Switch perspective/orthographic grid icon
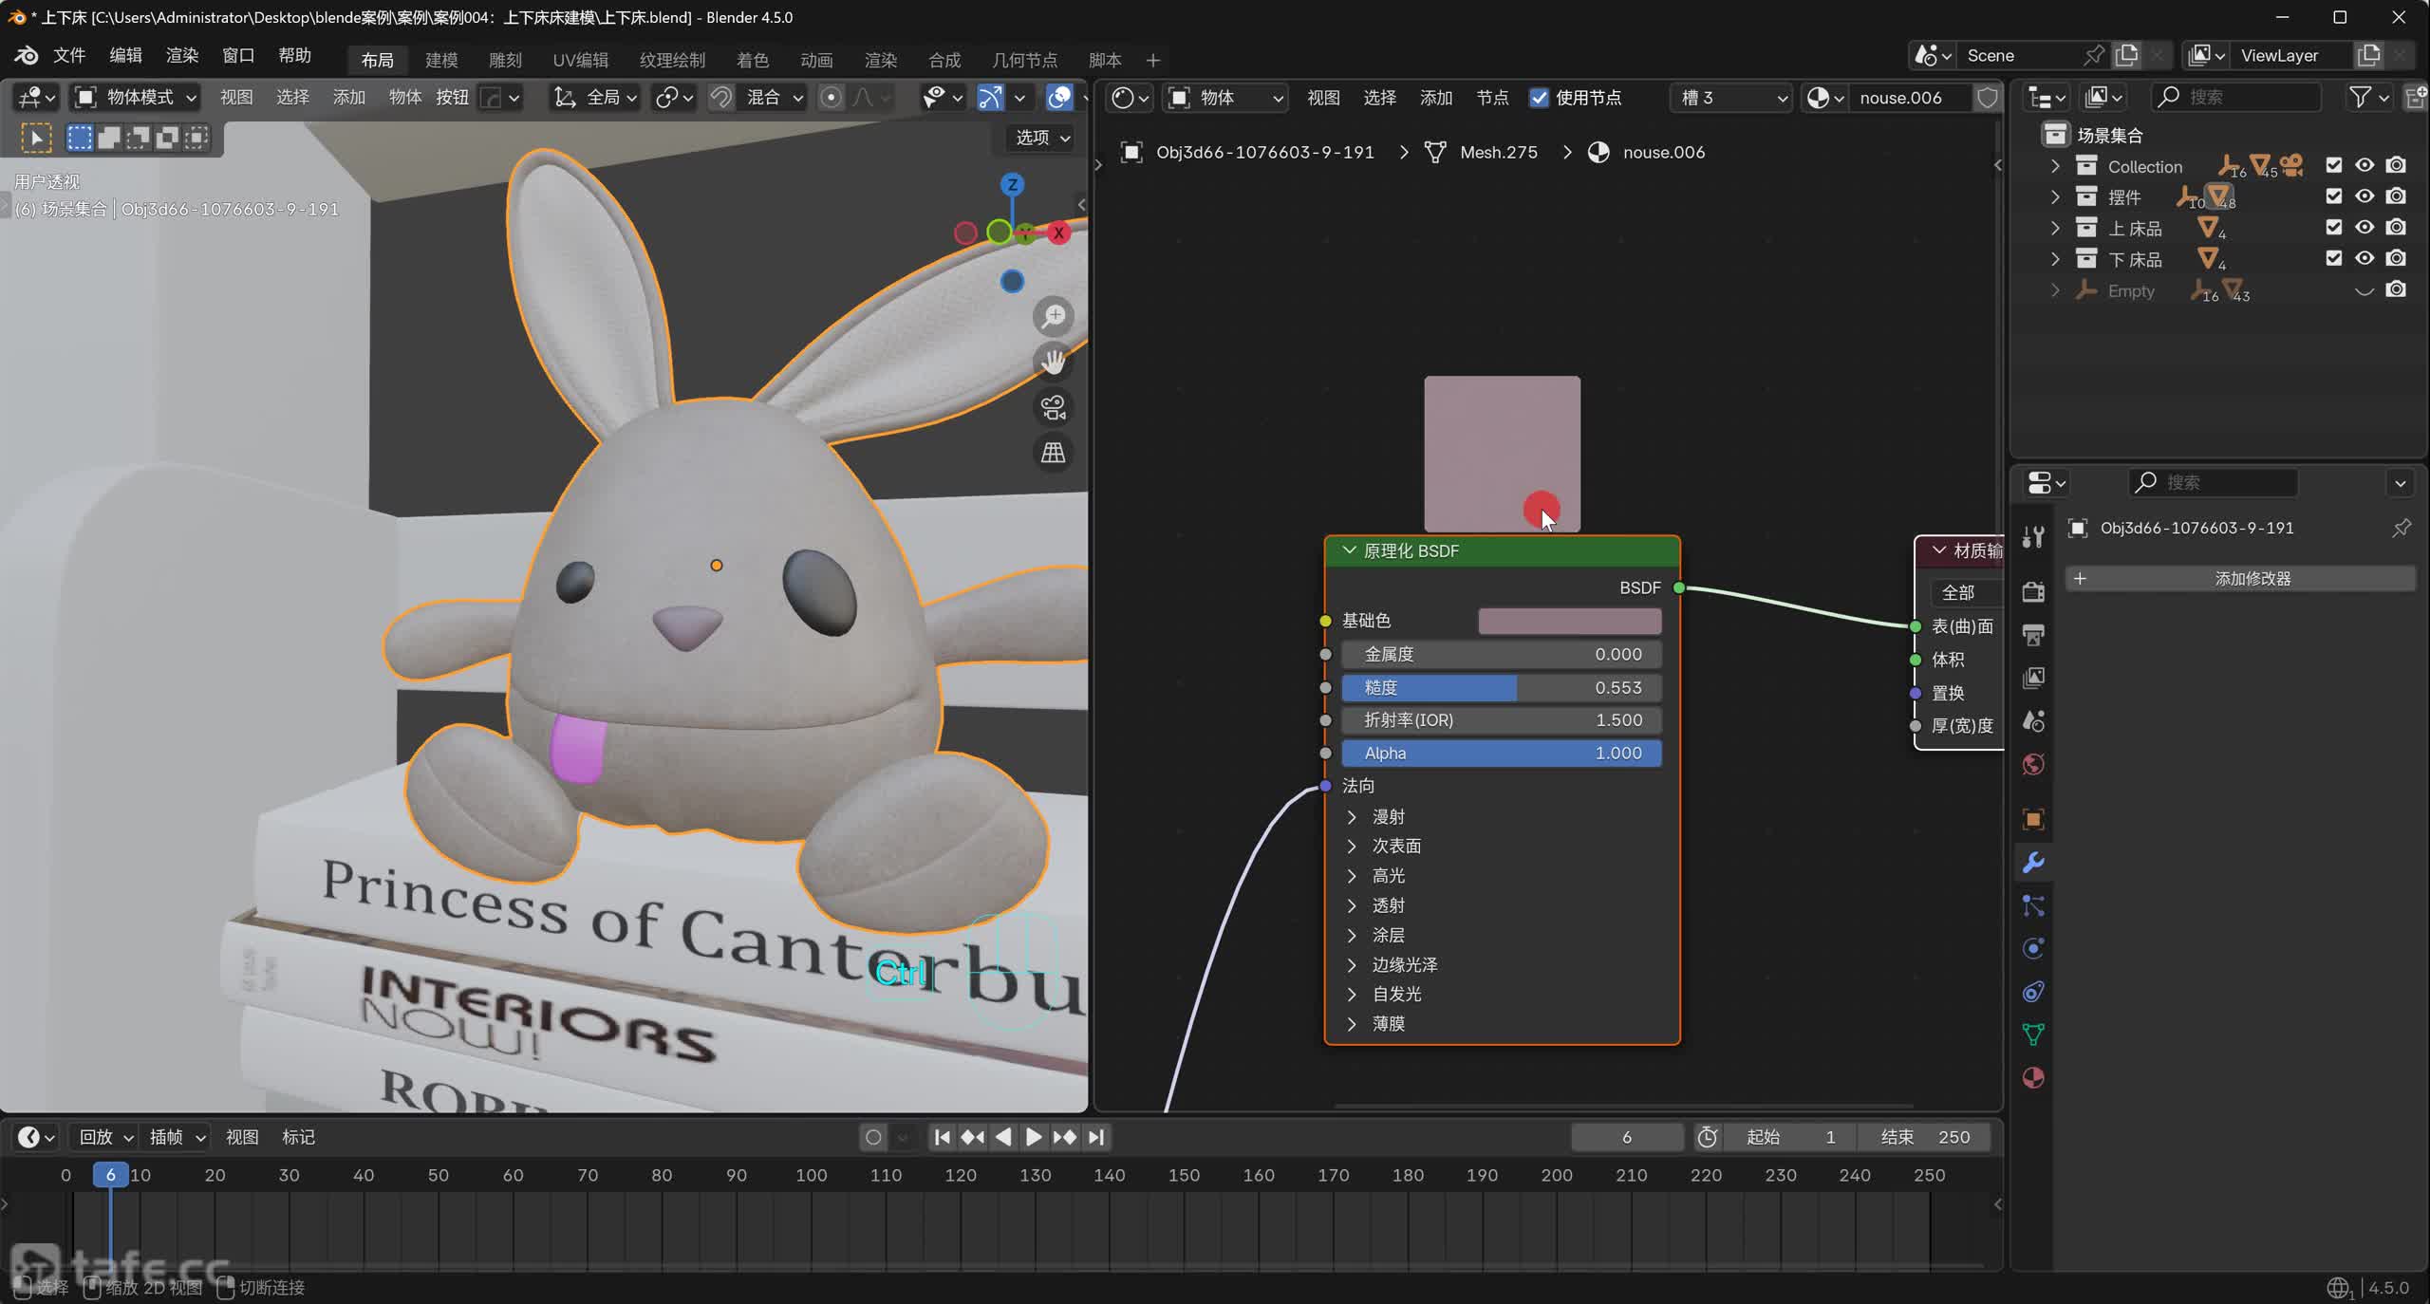Screen dimensions: 2430x1304 click(x=1053, y=453)
